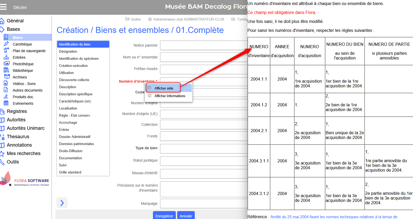Open the Bibliothèque database

tap(23, 71)
